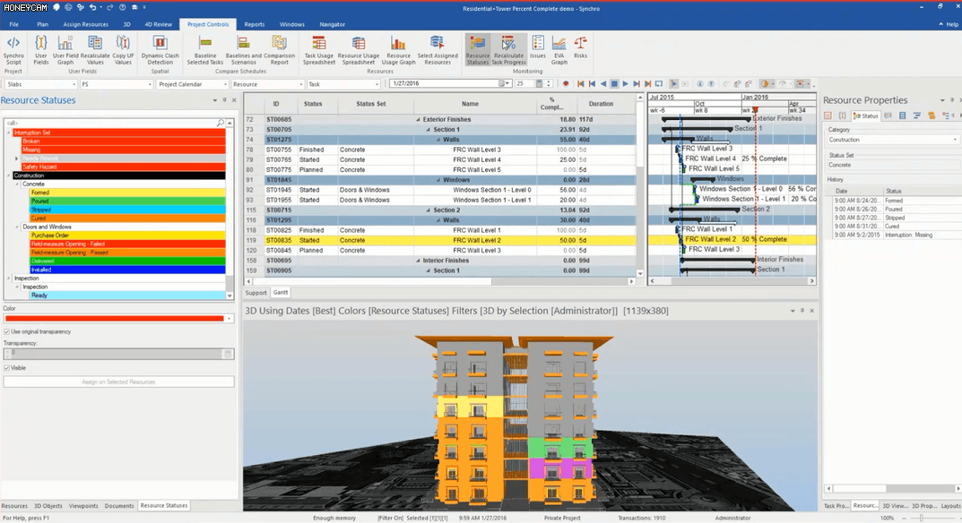Click the zoom slider in status bar
The width and height of the screenshot is (962, 523).
pos(921,519)
